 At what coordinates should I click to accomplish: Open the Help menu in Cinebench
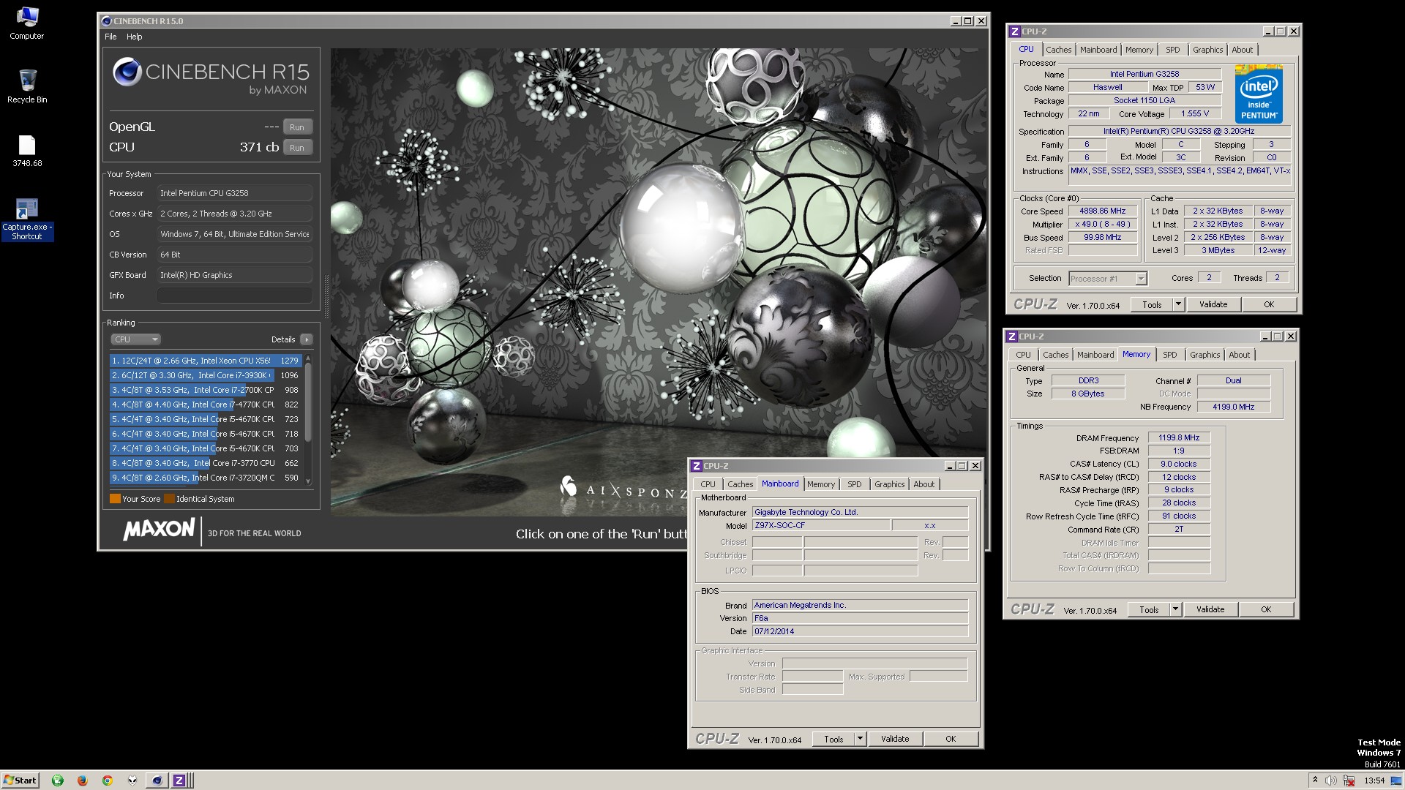click(134, 37)
